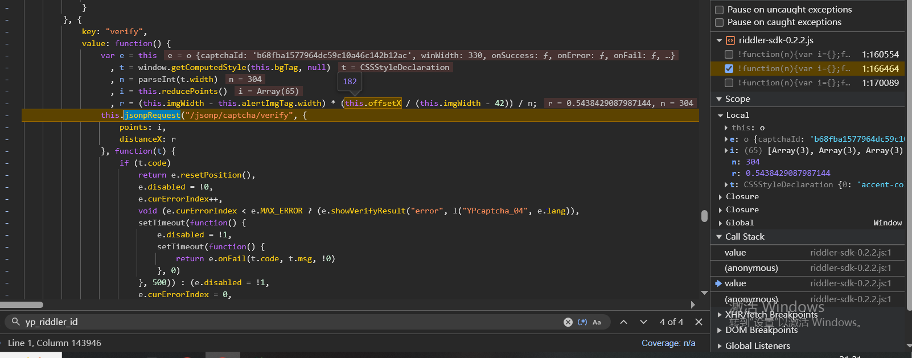
Task: Clear the yp_riddler_id search text
Action: point(568,322)
